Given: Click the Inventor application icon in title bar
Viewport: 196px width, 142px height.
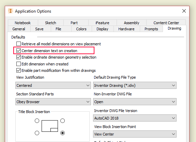Looking at the screenshot, I should click(11, 11).
